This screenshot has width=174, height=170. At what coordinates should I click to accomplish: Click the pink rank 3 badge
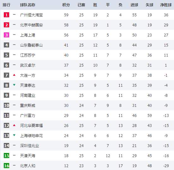6,35
